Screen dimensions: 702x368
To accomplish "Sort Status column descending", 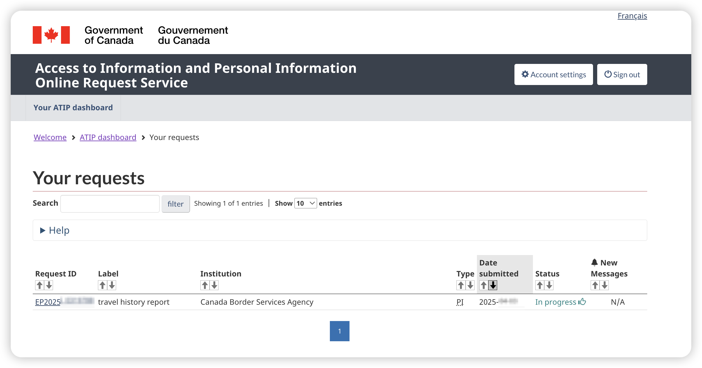I will 549,285.
